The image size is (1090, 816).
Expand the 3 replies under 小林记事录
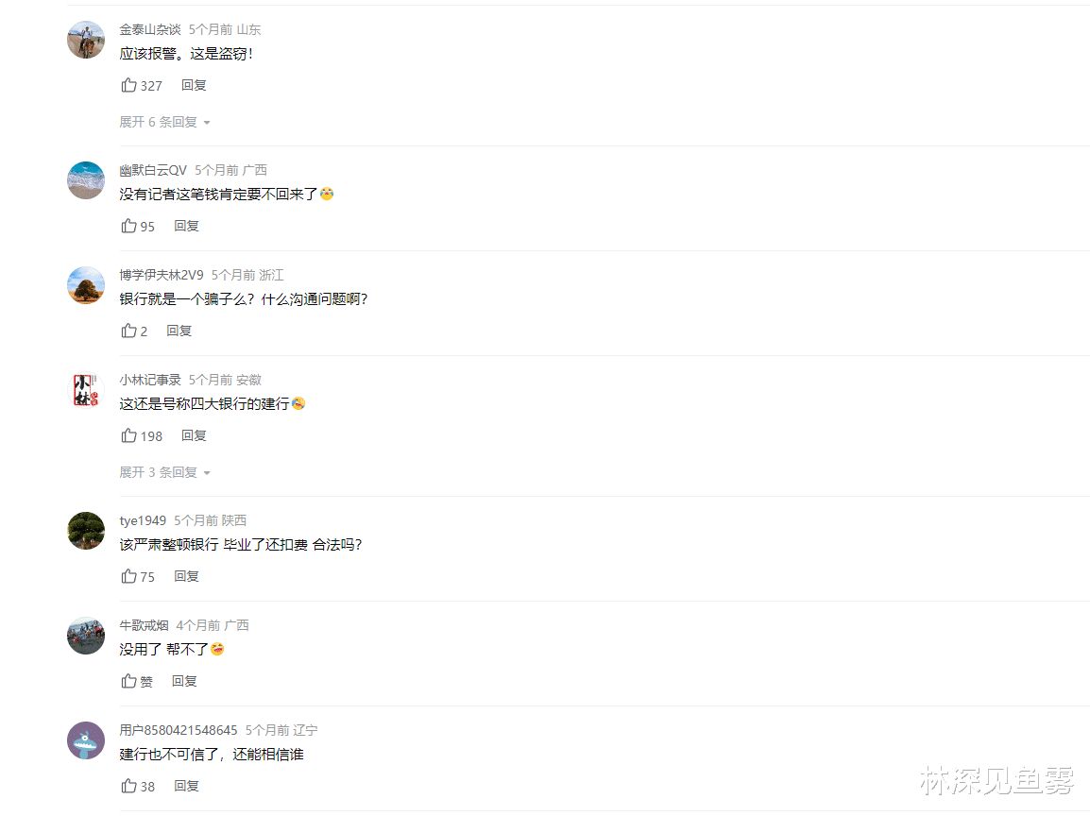click(164, 472)
